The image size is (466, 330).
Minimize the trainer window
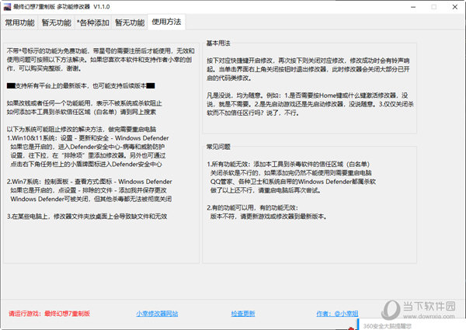[x=413, y=7]
